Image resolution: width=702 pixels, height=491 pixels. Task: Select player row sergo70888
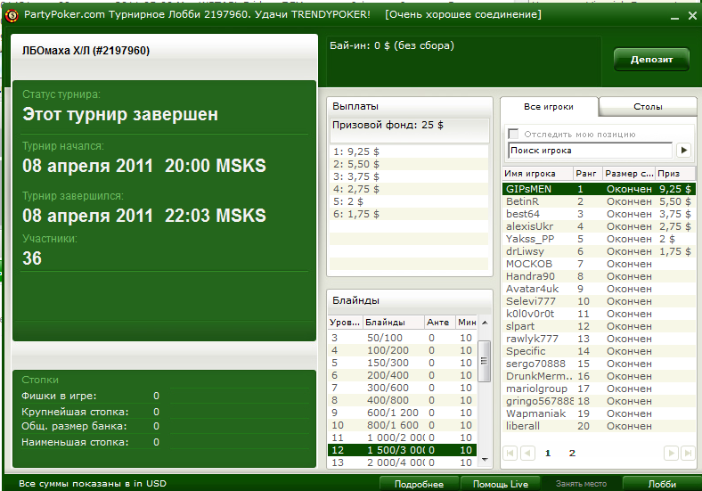[599, 364]
